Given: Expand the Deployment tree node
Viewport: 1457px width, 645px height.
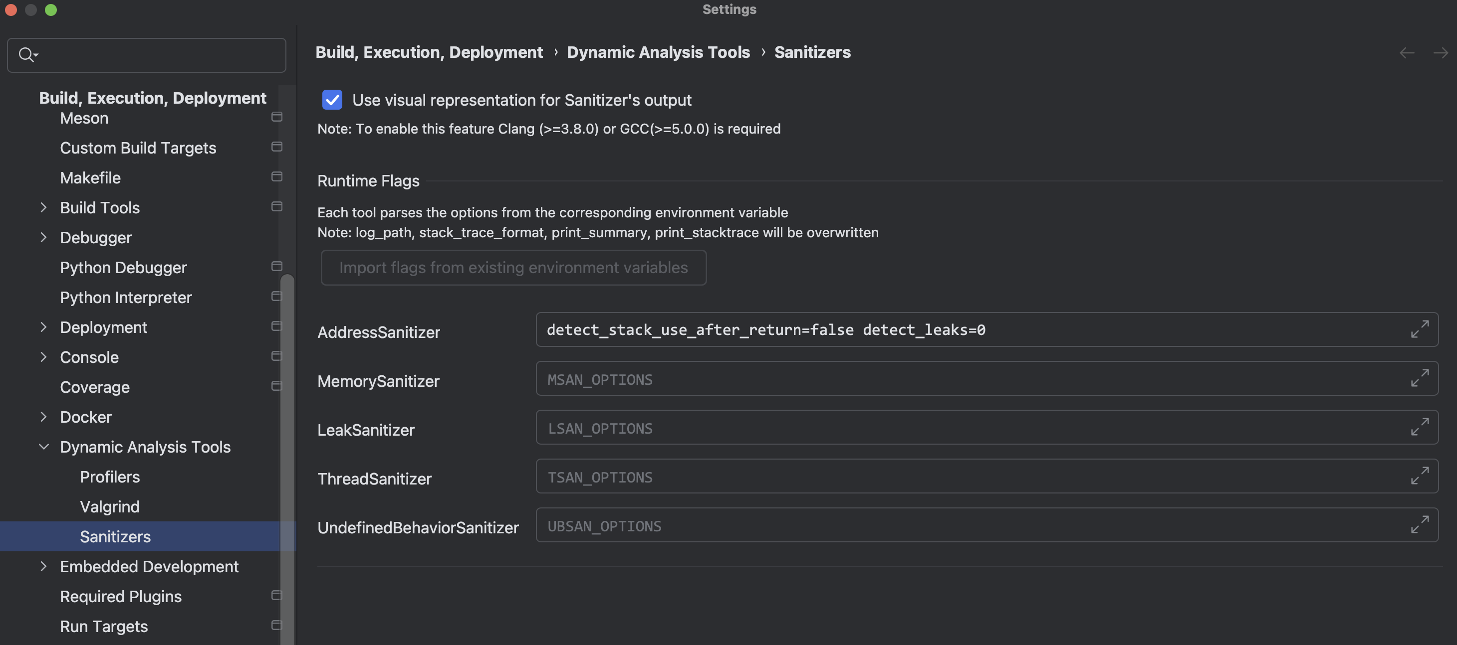Looking at the screenshot, I should click(43, 327).
